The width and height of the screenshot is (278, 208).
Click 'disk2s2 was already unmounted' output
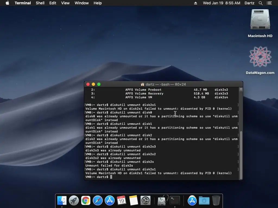[113, 158]
